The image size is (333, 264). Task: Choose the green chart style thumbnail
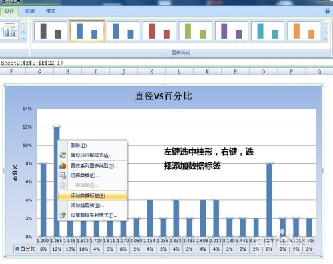195,31
